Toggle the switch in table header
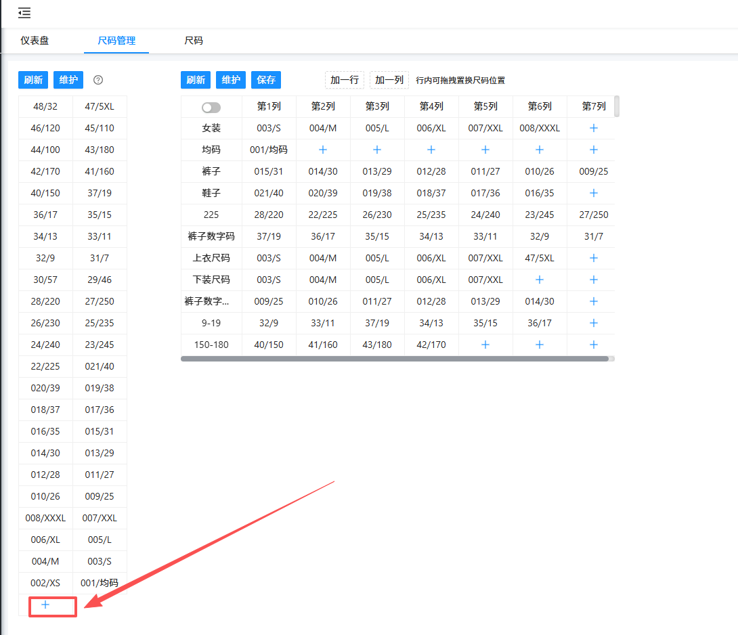The height and width of the screenshot is (635, 738). pos(211,107)
